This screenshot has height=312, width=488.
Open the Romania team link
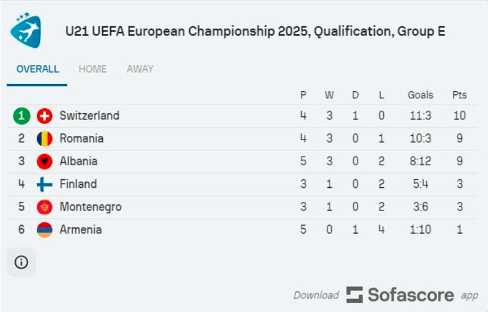point(81,138)
